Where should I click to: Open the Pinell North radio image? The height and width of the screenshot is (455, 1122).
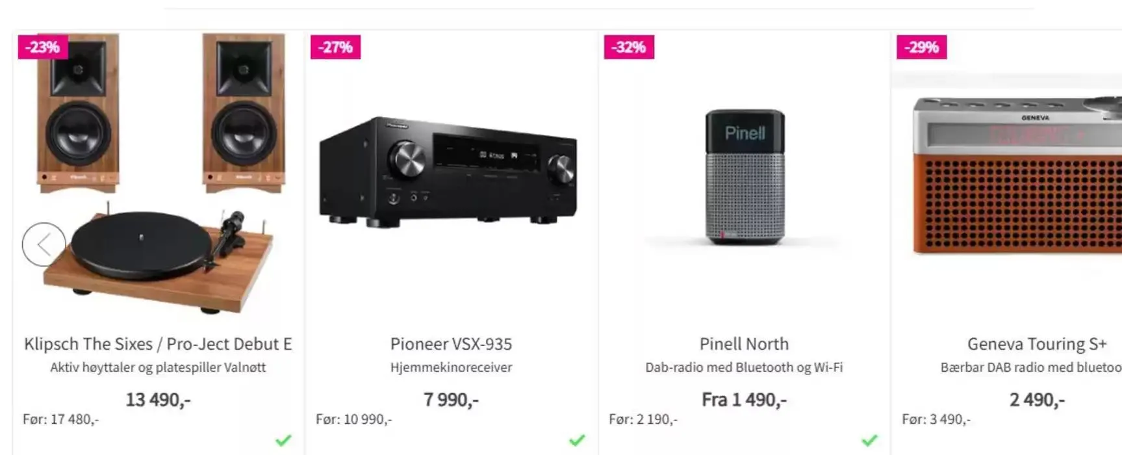tap(745, 177)
